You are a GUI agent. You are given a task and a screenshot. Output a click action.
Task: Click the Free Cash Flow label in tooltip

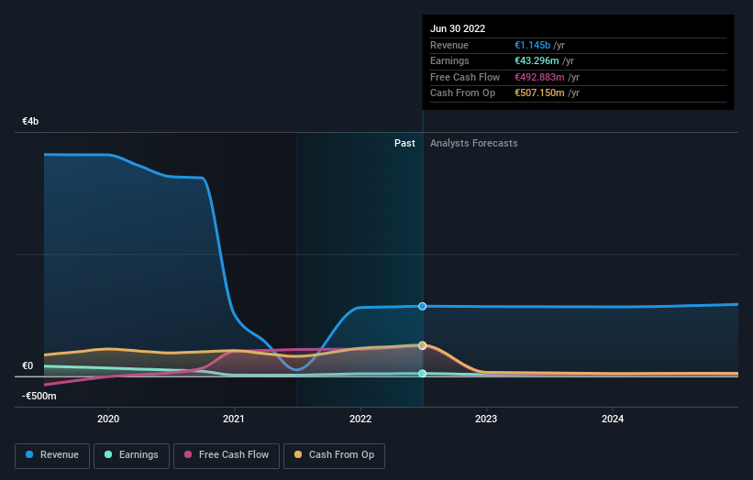(x=465, y=77)
